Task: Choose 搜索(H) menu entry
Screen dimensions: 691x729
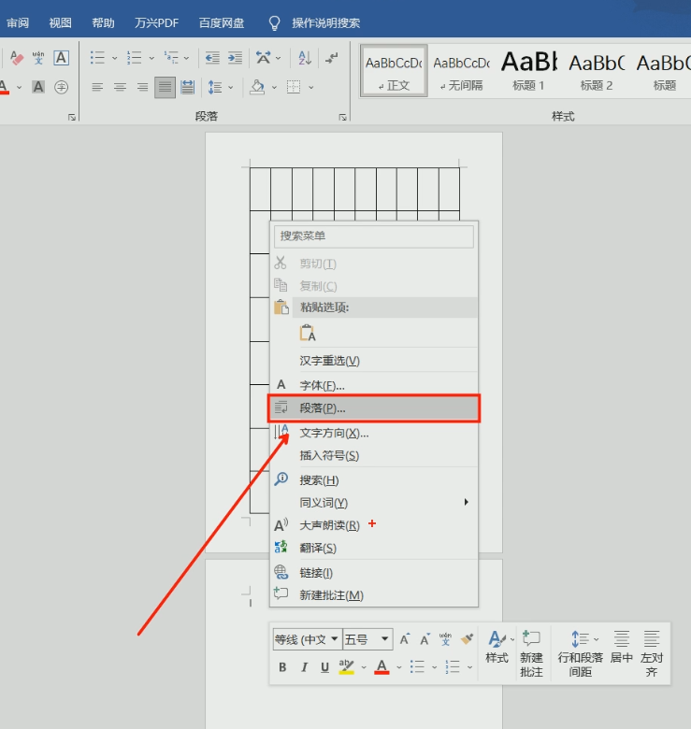Action: [374, 480]
